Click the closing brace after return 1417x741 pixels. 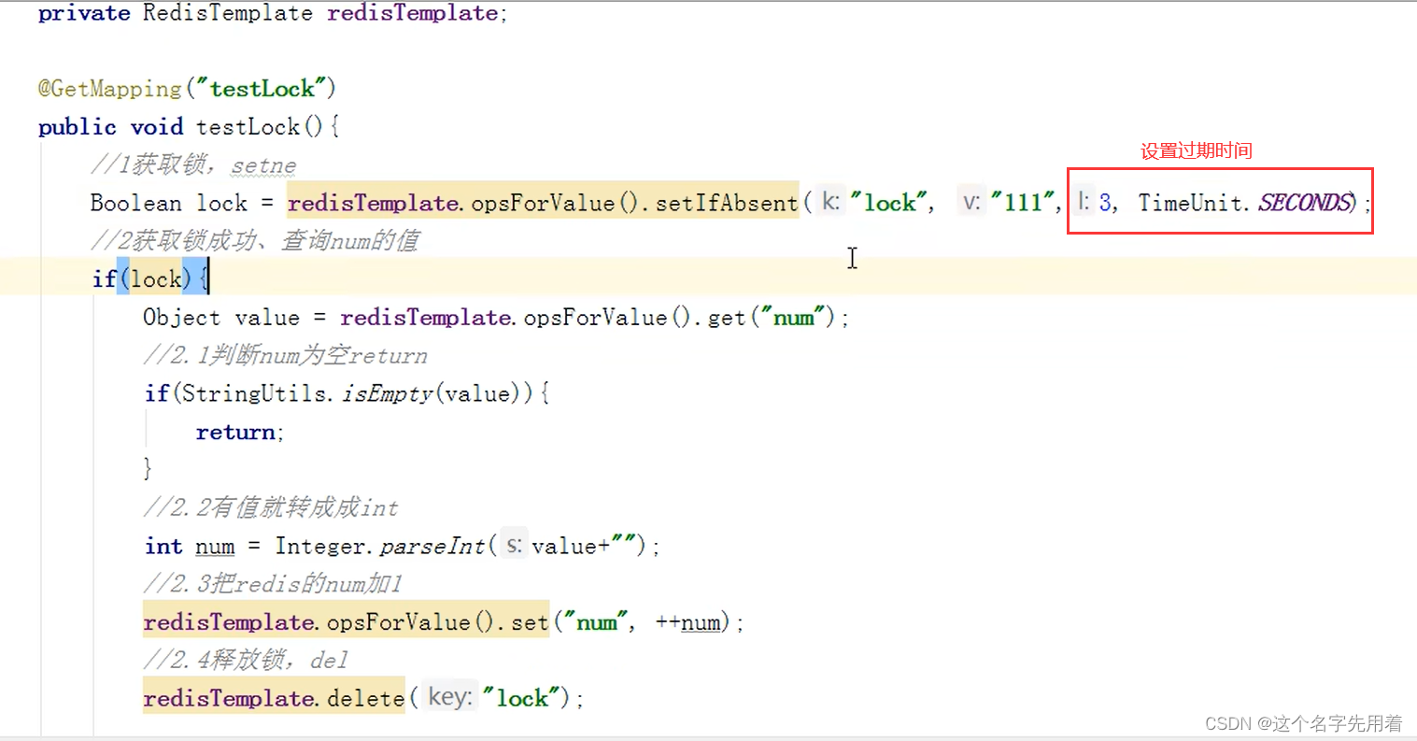click(x=148, y=468)
